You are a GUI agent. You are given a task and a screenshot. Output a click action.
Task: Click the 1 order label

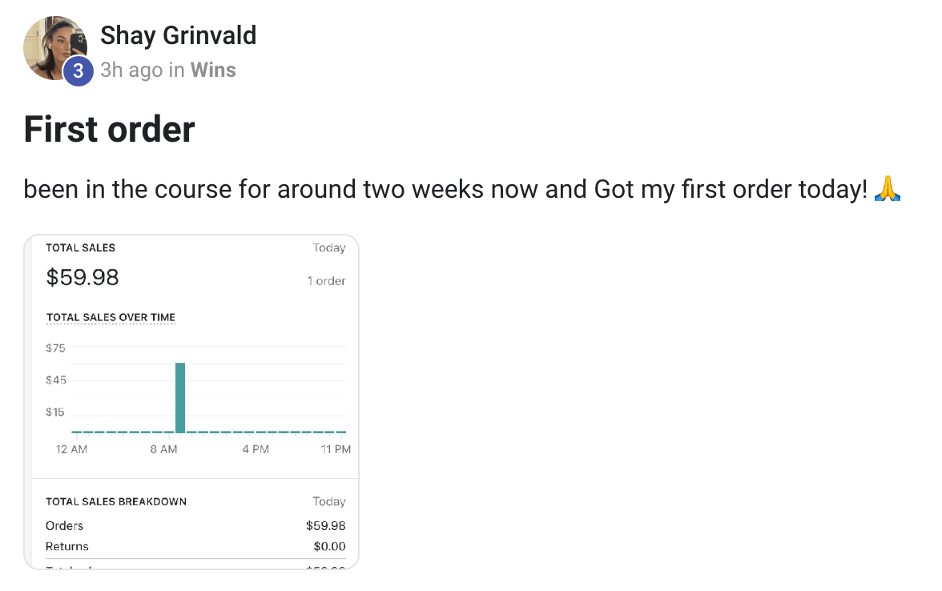pyautogui.click(x=326, y=280)
